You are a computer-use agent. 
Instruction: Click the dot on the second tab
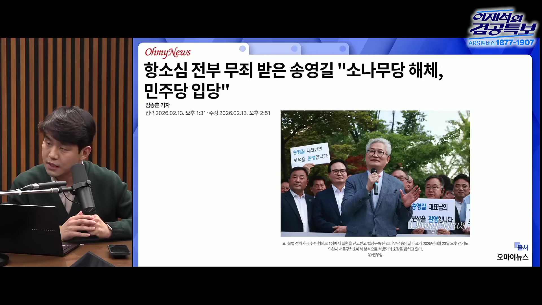[294, 49]
